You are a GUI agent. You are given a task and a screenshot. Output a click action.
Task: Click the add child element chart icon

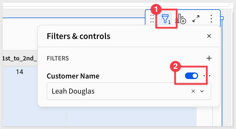(181, 19)
